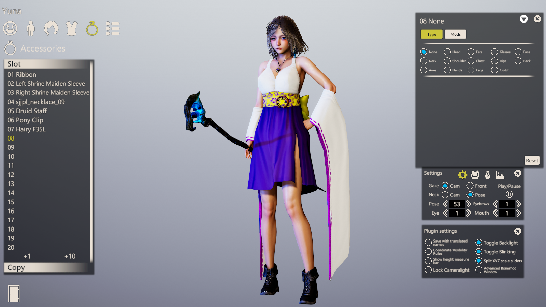Disable Toggle Backlight option

click(479, 243)
